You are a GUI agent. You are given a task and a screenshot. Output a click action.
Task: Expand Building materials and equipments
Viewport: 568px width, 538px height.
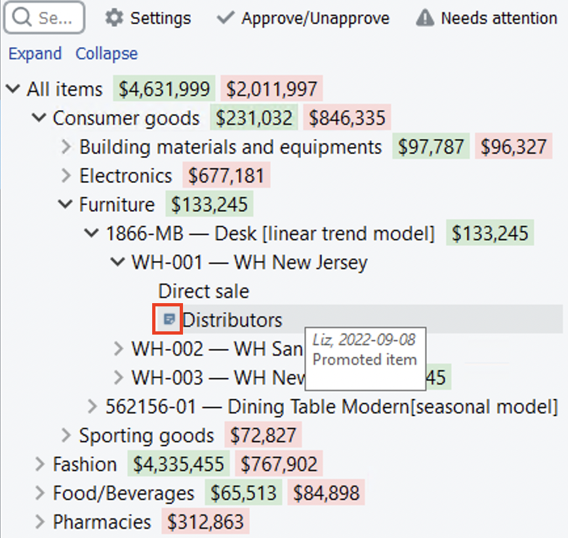coord(66,147)
